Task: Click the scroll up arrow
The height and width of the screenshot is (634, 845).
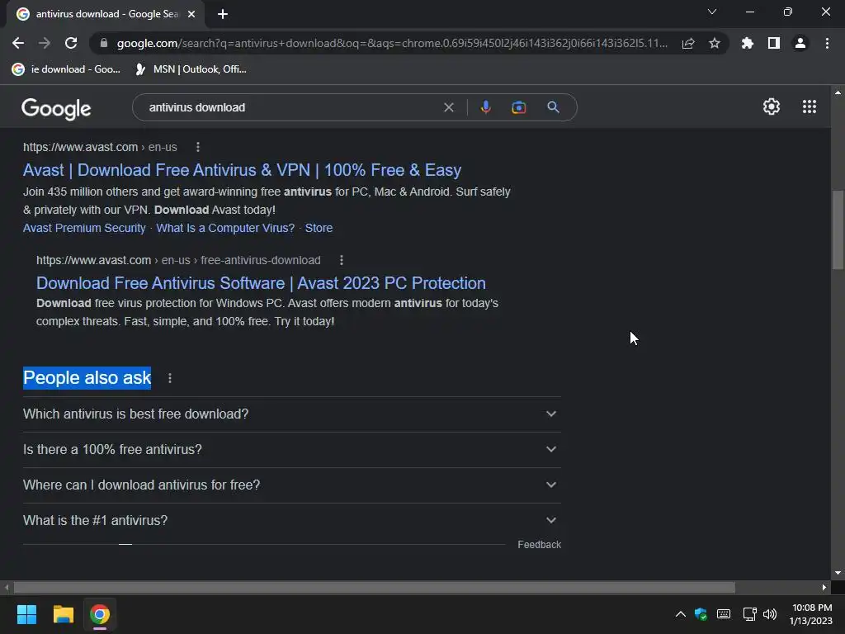Action: [838, 92]
